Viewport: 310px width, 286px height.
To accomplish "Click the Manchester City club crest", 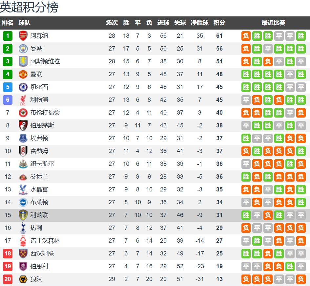I will [x=23, y=49].
